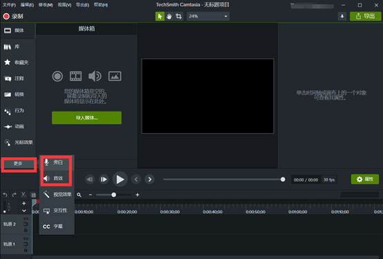Zoom in the timeline with plus icon
383x259 pixels.
click(138, 195)
